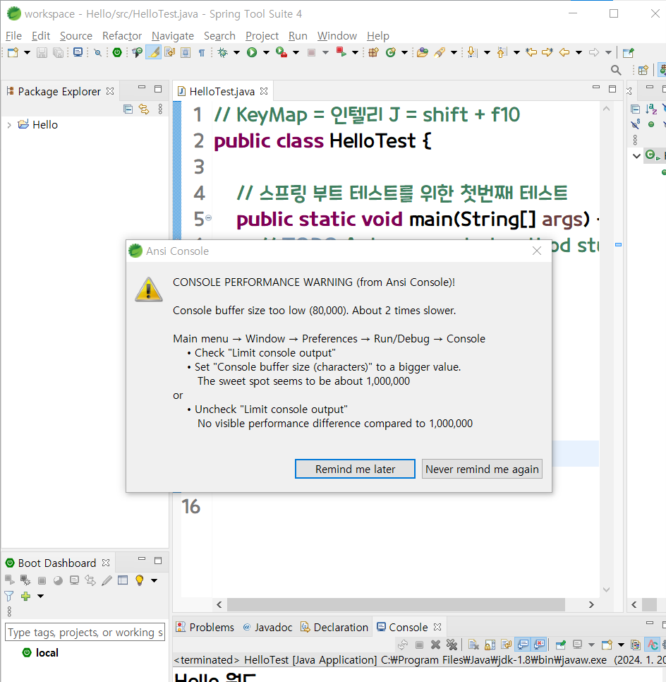Click the lightbulb icon in Boot Dashboard
The width and height of the screenshot is (666, 682).
coord(139,580)
